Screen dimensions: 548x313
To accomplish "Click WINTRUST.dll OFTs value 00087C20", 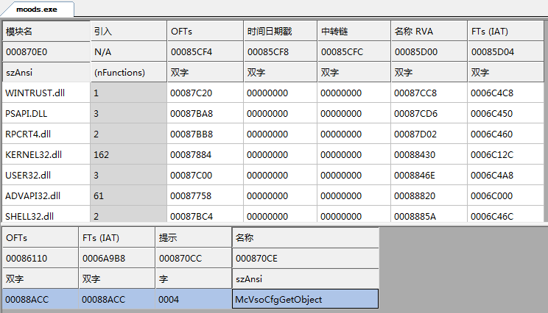I will pyautogui.click(x=205, y=93).
